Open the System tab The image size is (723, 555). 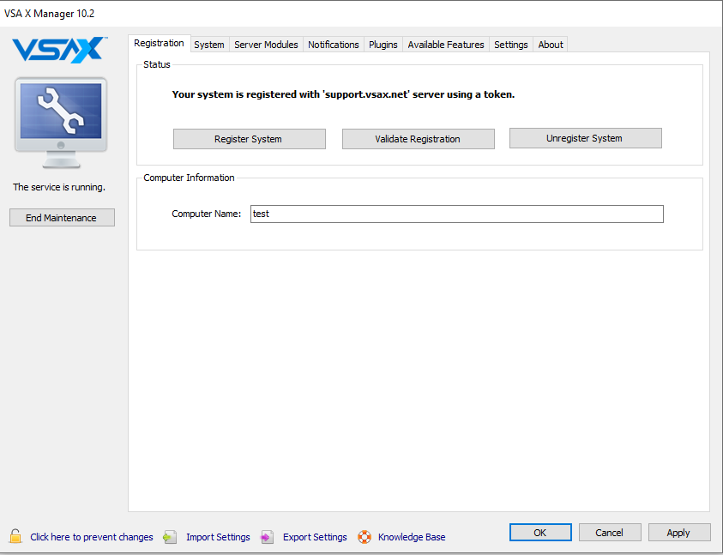[x=209, y=45]
